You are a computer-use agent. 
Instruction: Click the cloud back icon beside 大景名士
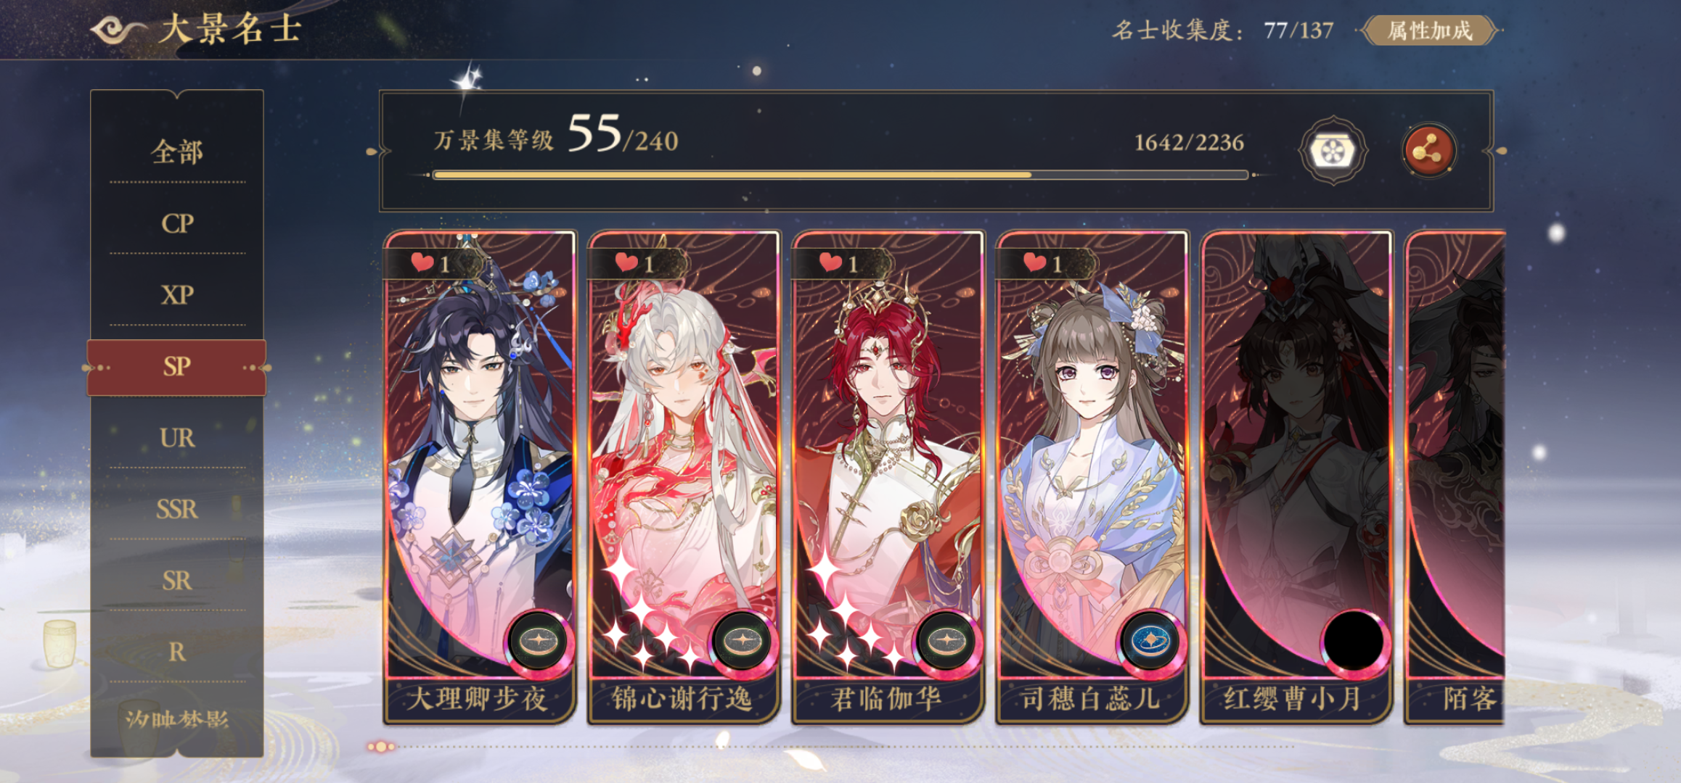tap(118, 30)
